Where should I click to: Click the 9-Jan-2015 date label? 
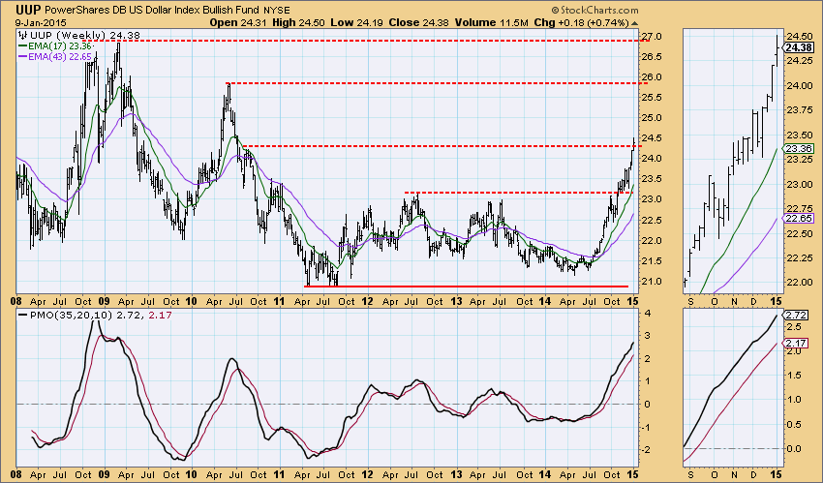[x=41, y=22]
